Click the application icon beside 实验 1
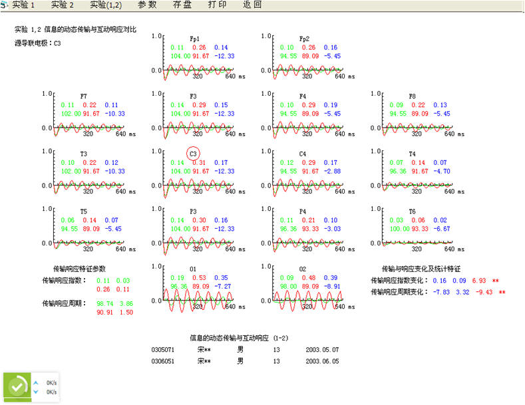 4,5
